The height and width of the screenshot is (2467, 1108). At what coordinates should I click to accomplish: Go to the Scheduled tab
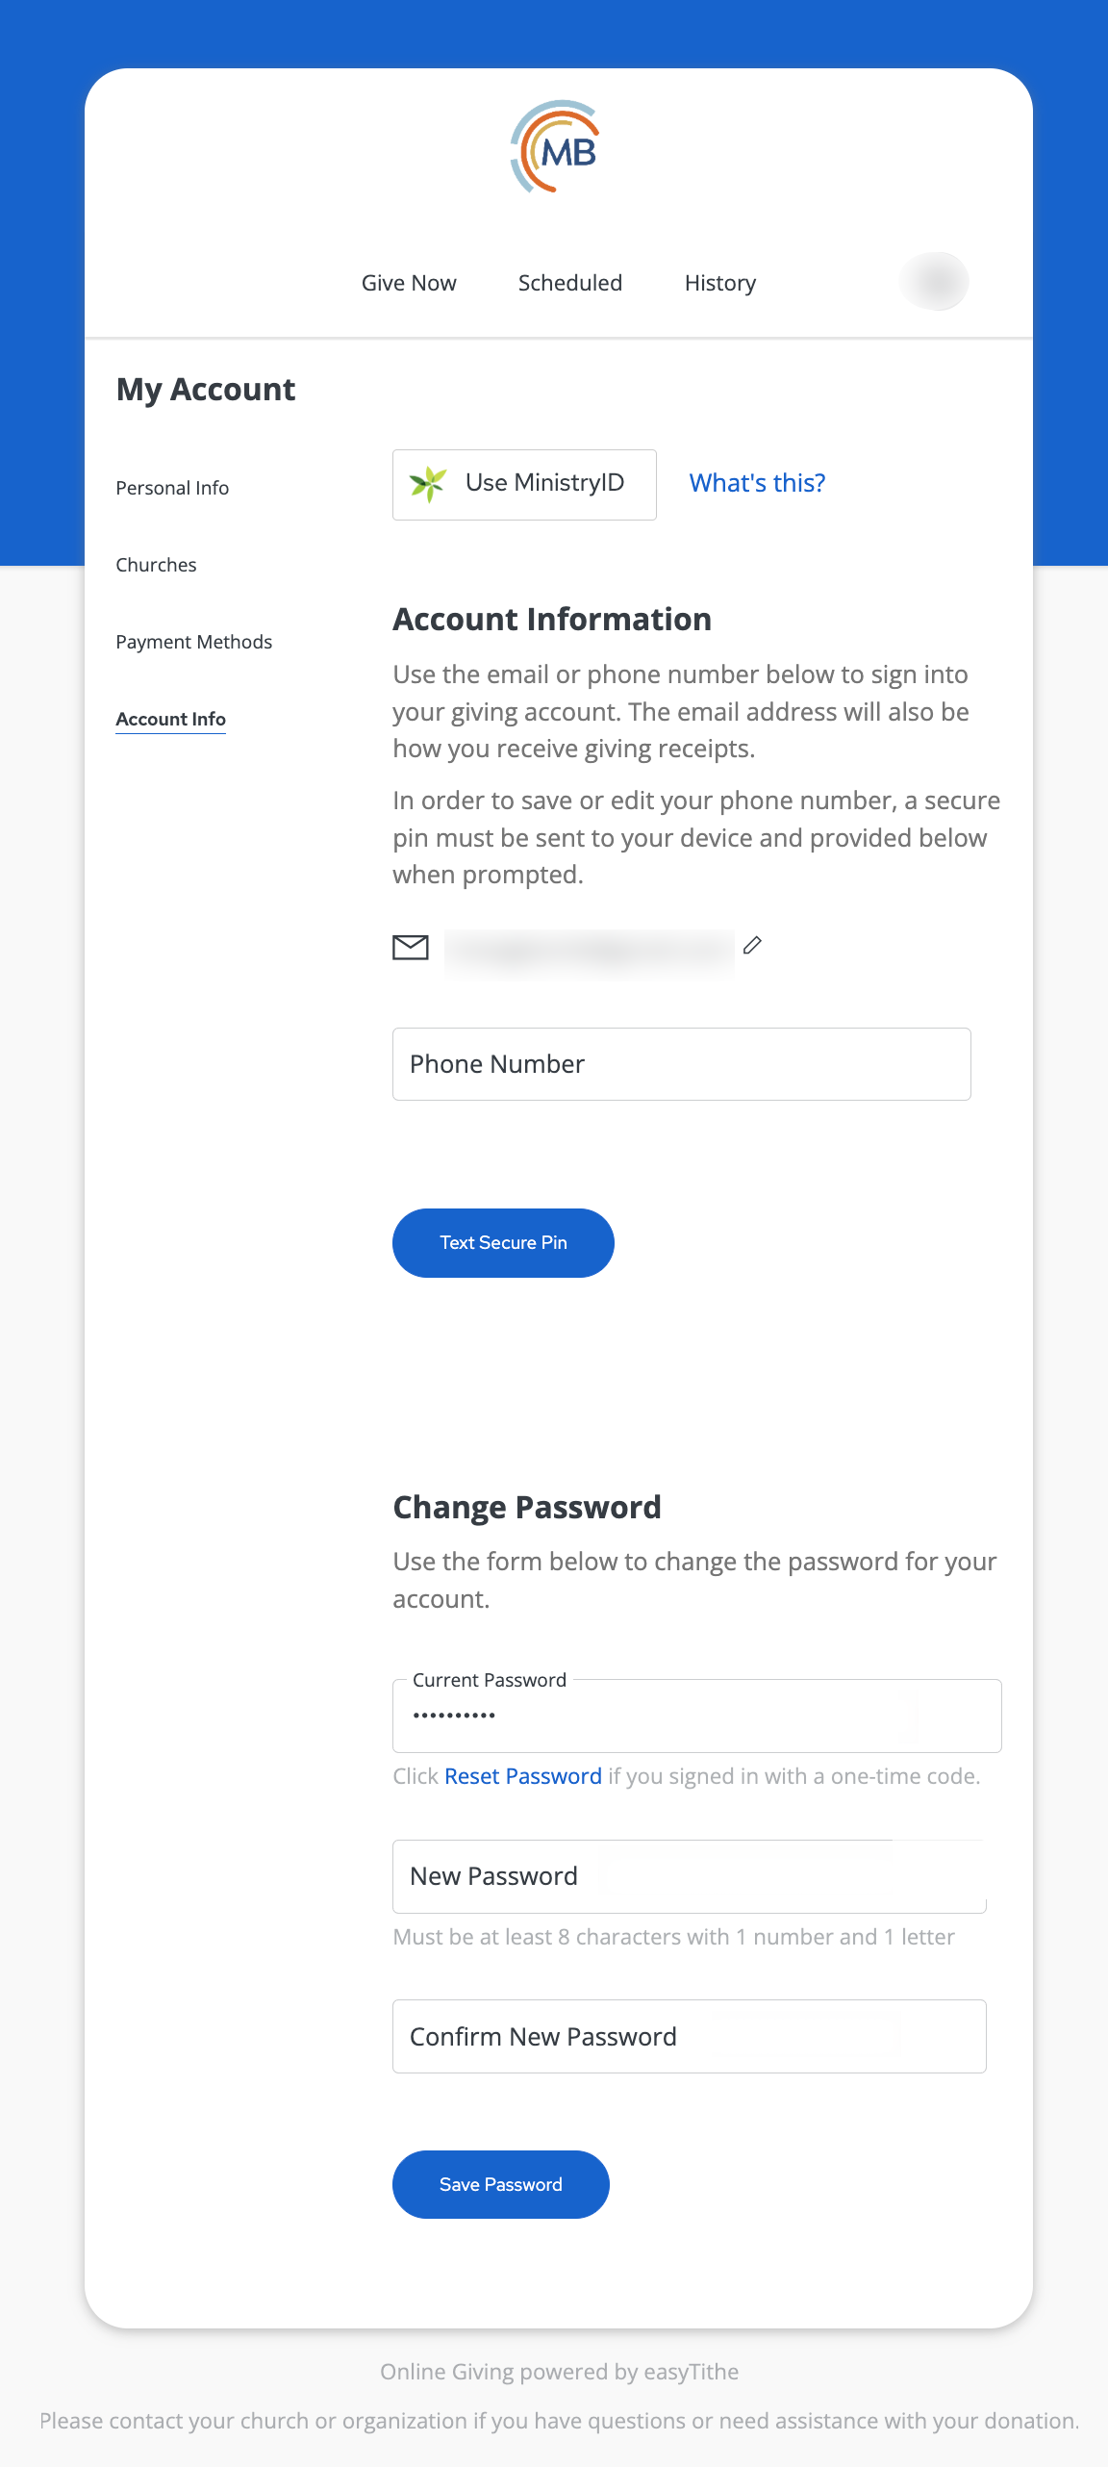[x=570, y=283]
